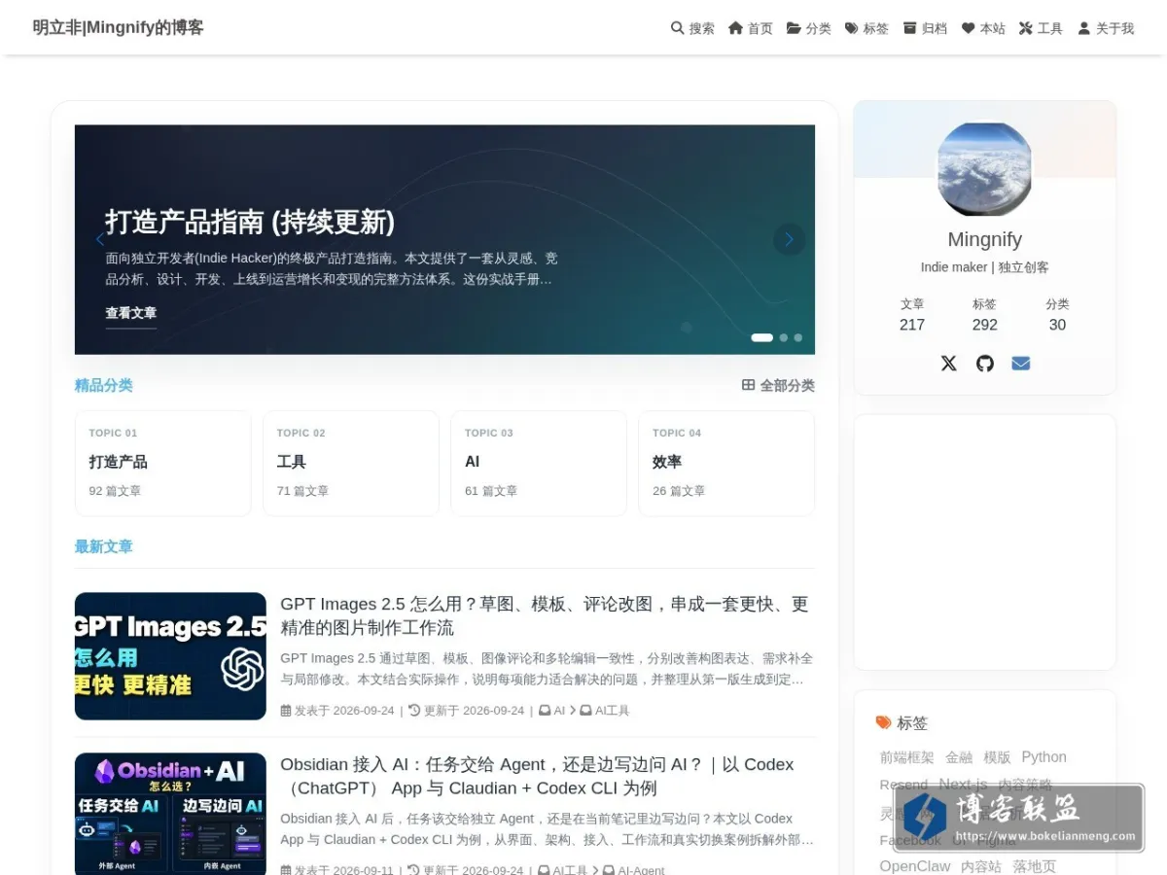This screenshot has width=1167, height=875.
Task: Click the 内容站 tag
Action: pyautogui.click(x=981, y=866)
